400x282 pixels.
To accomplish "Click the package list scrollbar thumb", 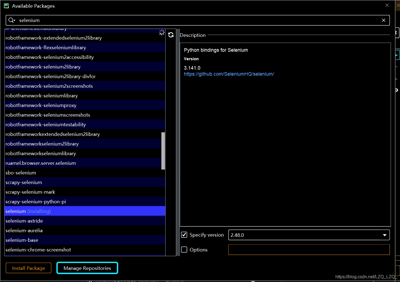I will click(x=163, y=151).
